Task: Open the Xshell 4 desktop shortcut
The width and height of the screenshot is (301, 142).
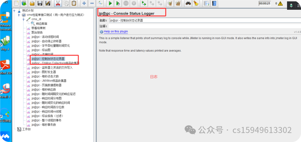Action: tap(5, 91)
